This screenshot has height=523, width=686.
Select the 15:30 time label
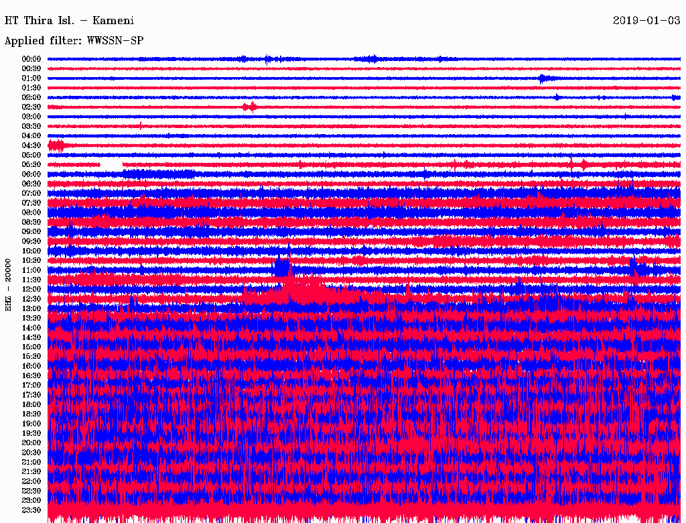(31, 357)
